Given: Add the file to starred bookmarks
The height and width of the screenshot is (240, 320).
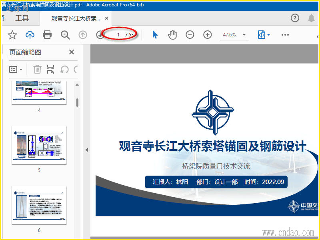Looking at the screenshot, I should pos(12,35).
